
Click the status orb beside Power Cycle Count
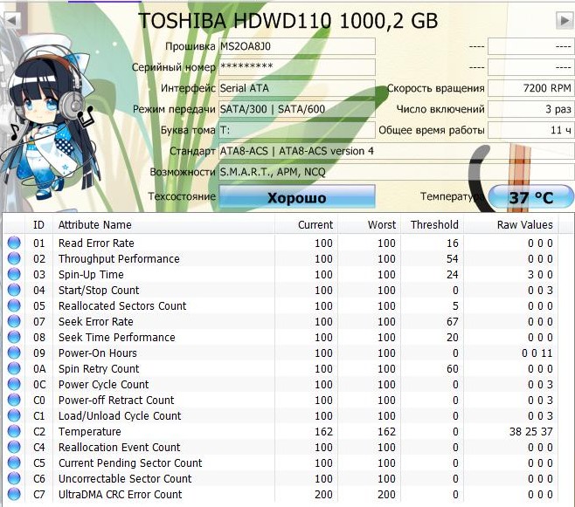(14, 384)
